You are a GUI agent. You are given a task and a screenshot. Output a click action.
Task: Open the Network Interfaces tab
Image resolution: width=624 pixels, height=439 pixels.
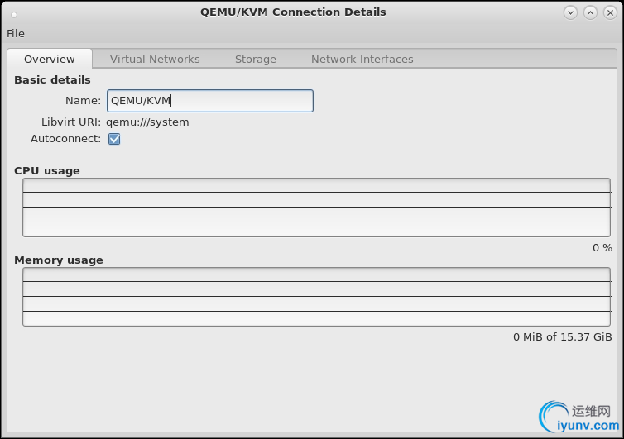[x=362, y=59]
